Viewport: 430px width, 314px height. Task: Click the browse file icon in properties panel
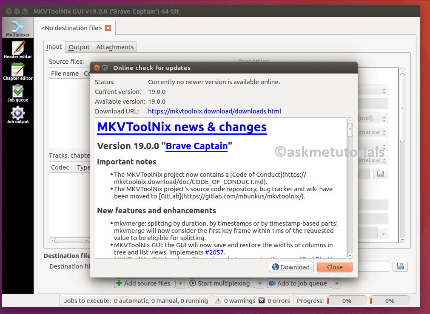380,174
